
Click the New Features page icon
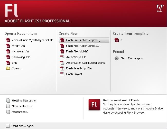tap(8, 106)
